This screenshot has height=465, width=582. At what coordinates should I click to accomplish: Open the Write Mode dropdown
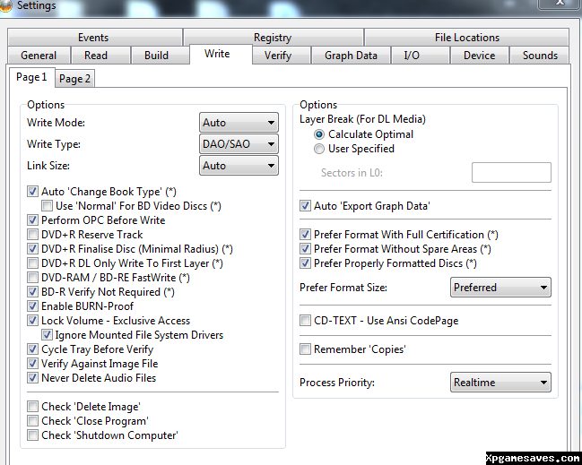point(239,123)
